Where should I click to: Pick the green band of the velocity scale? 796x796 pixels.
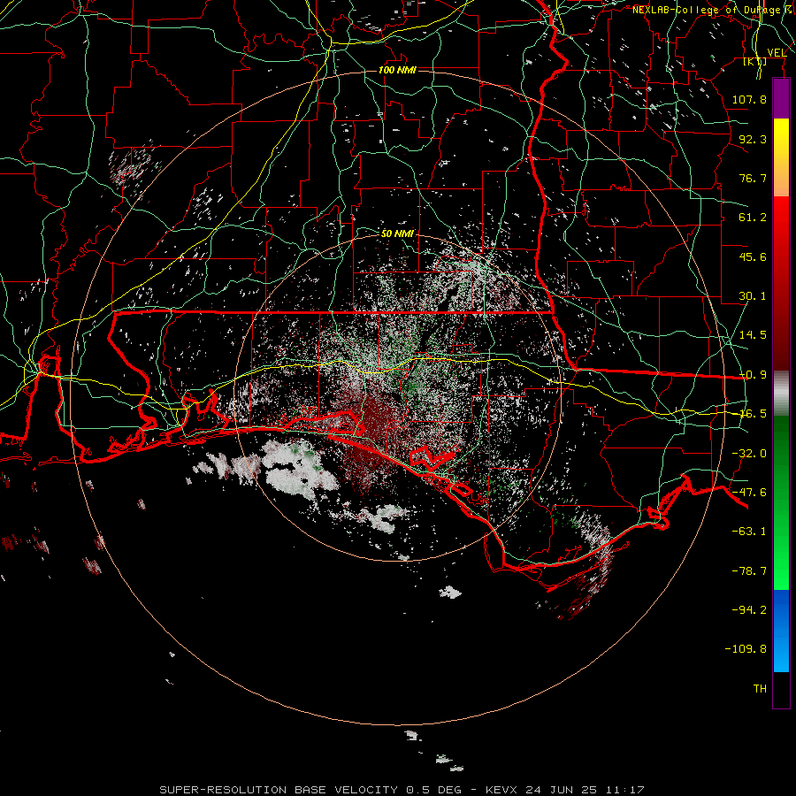[x=781, y=503]
